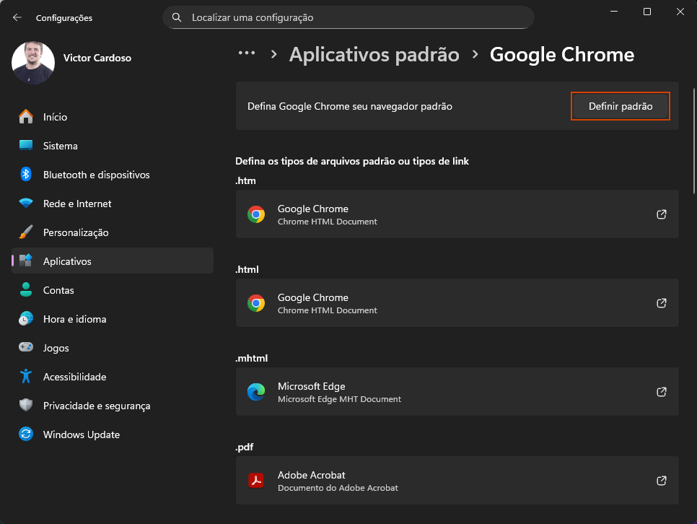This screenshot has width=697, height=524.
Task: Select Sistema in the sidebar
Action: coord(60,146)
